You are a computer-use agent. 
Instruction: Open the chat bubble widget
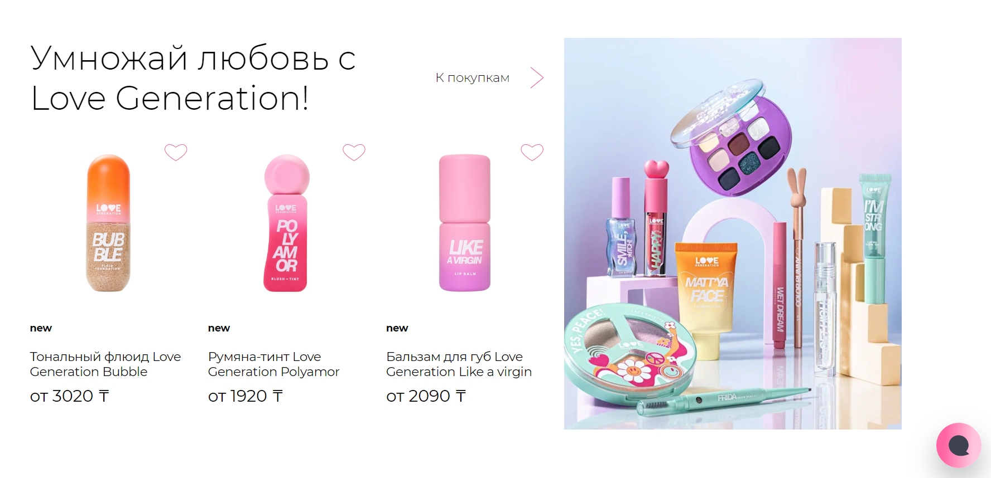(959, 445)
